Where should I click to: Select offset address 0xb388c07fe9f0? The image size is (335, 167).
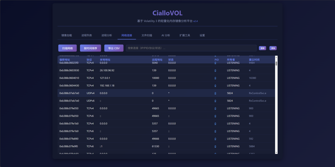coord(69,146)
